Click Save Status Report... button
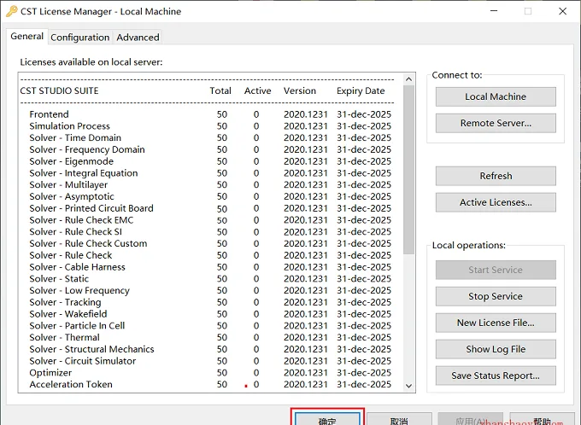 click(x=496, y=376)
